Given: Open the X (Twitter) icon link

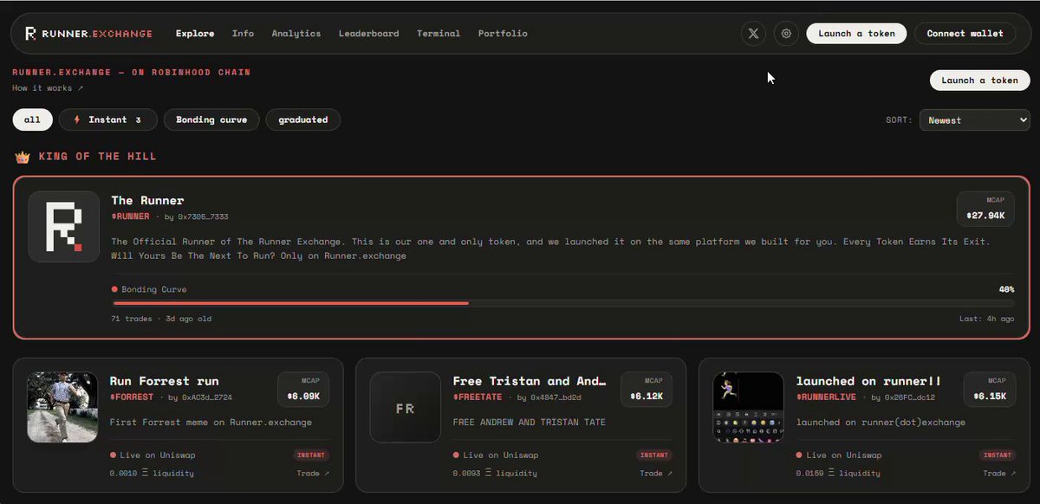Looking at the screenshot, I should point(753,34).
